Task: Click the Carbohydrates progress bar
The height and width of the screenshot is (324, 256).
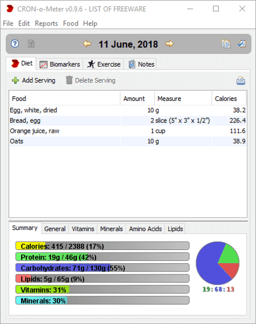Action: [102, 268]
